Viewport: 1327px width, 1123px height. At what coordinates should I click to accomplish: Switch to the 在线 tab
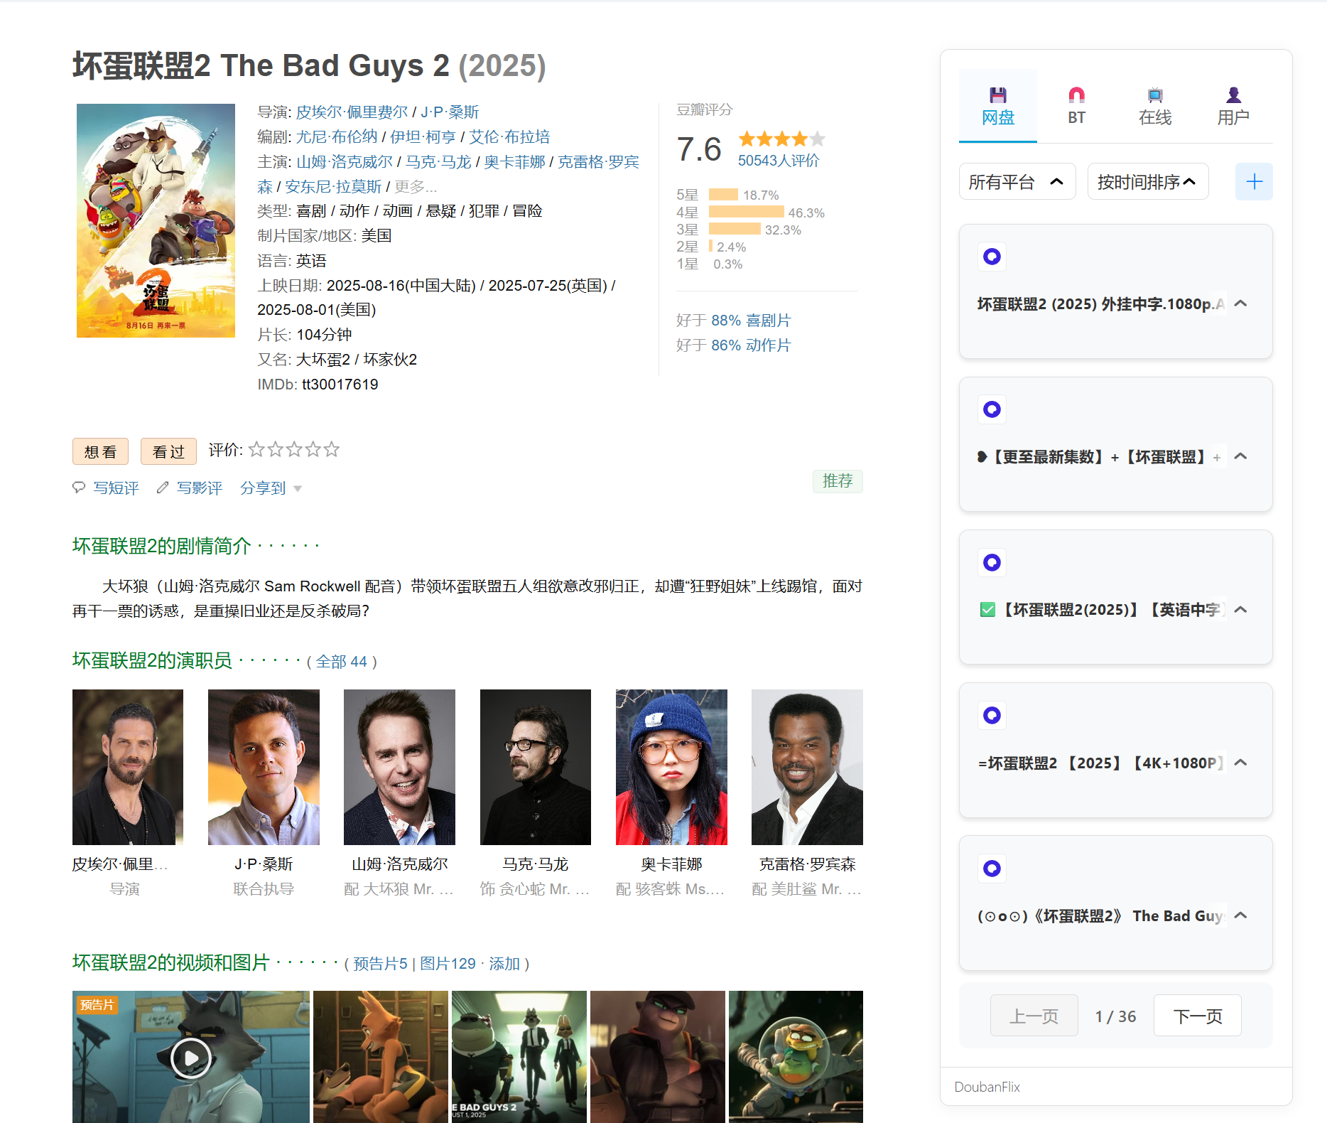point(1154,105)
